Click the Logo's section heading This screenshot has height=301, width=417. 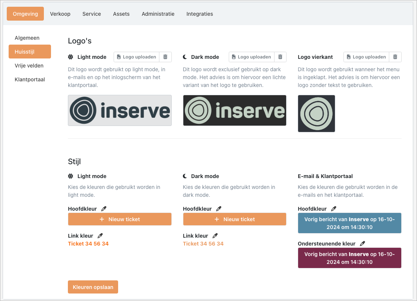[79, 41]
